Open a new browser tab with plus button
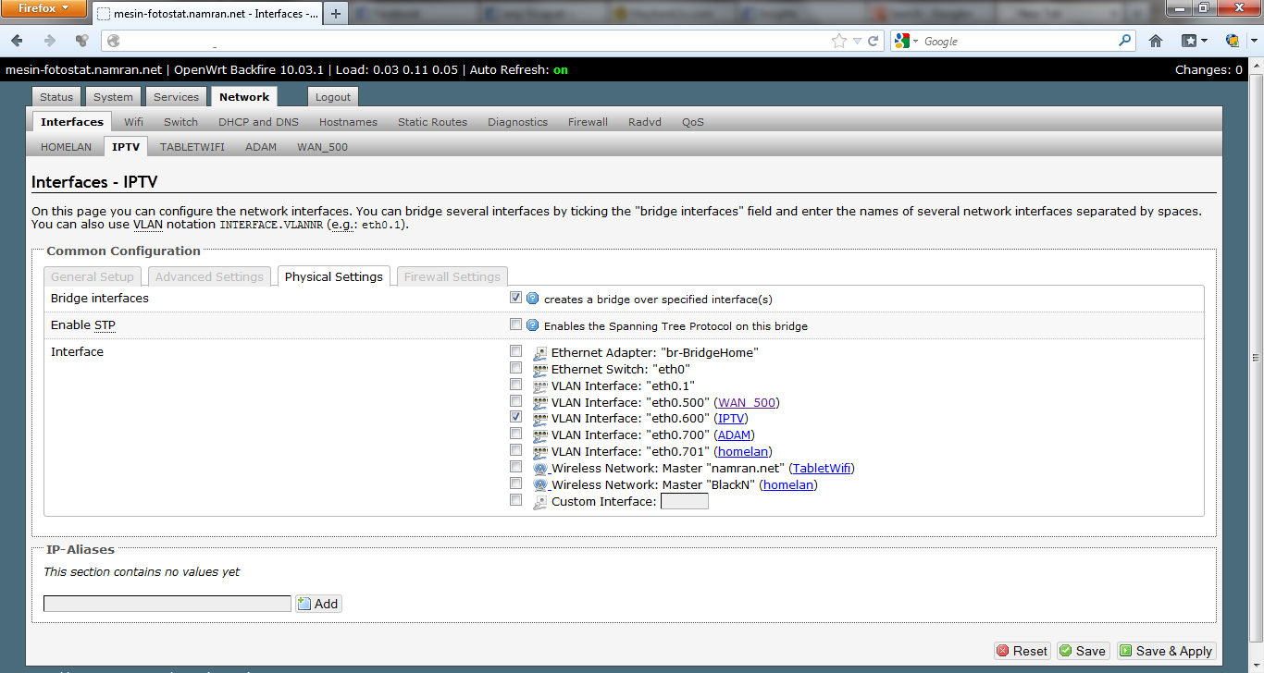The width and height of the screenshot is (1264, 673). 335,13
